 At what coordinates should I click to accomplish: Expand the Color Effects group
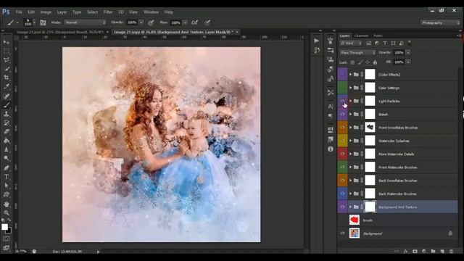point(350,75)
